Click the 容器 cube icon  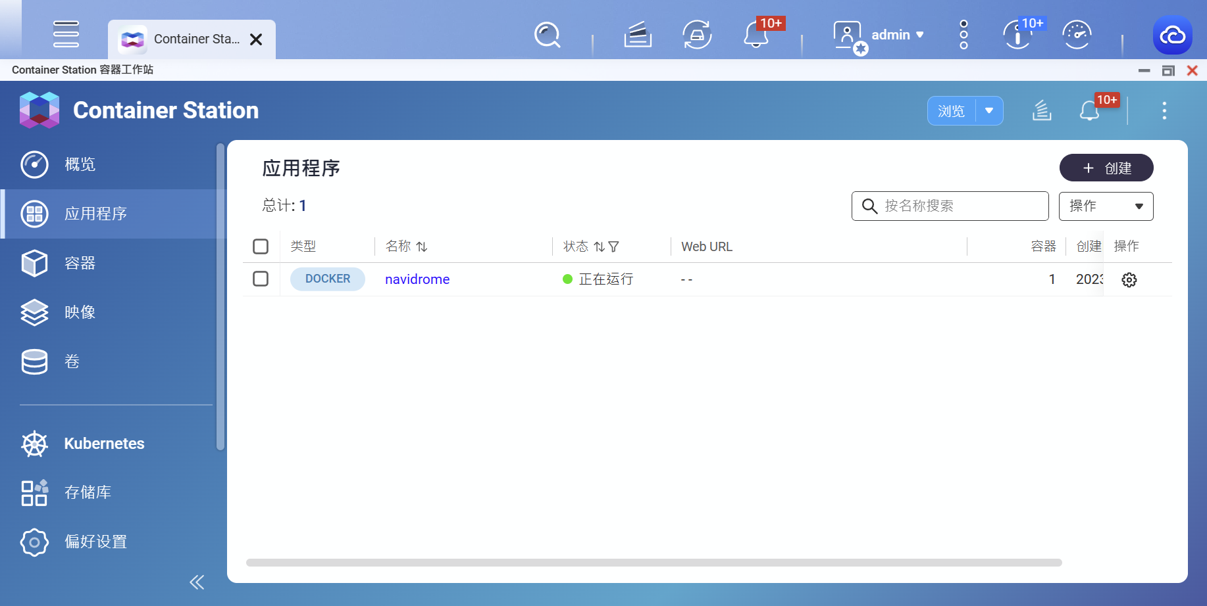34,263
